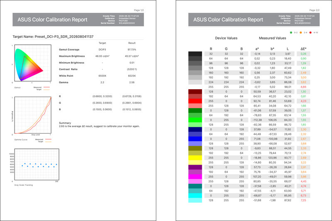Viewport: 332px width, 221px height.
Task: Click the L value 98,01
Action: pyautogui.click(x=288, y=87)
